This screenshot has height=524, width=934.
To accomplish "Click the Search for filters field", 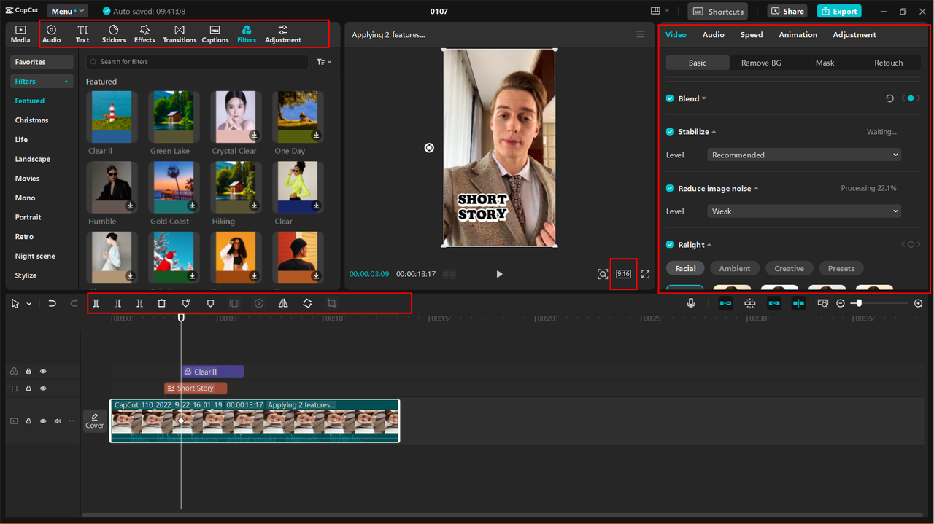I will point(197,62).
